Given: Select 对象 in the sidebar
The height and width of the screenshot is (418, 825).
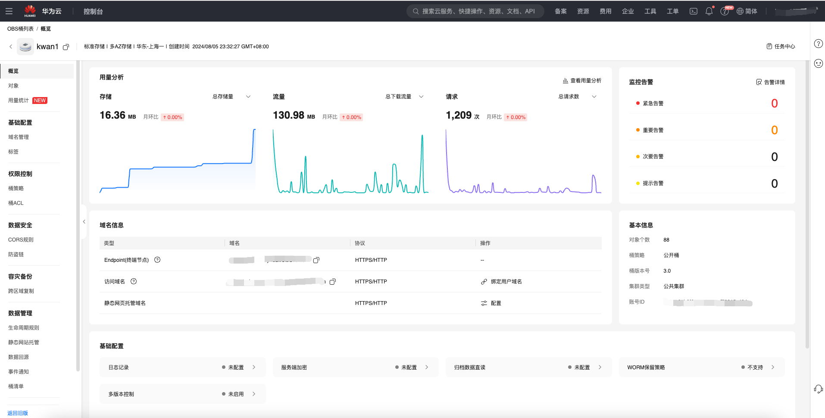Looking at the screenshot, I should tap(13, 86).
